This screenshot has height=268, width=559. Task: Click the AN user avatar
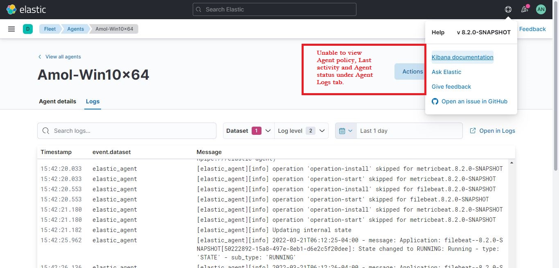coord(541,9)
